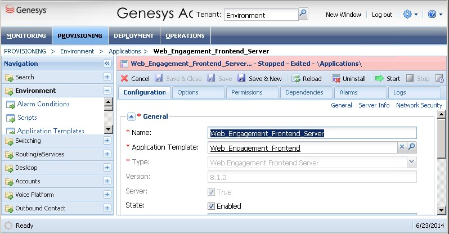Screen dimensions: 449x234
Task: Click the Environment breadcrumb link
Action: pos(77,51)
